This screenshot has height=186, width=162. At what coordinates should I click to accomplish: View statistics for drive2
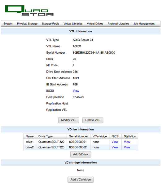click(127, 147)
